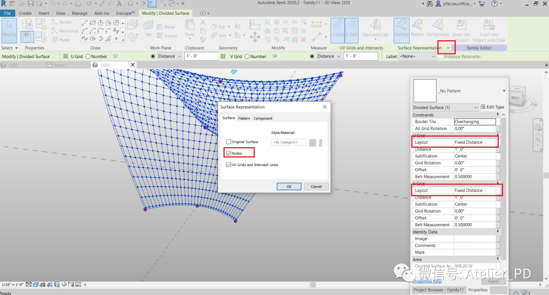The height and width of the screenshot is (295, 549).
Task: Enable the Original Surface checkbox
Action: click(x=229, y=142)
